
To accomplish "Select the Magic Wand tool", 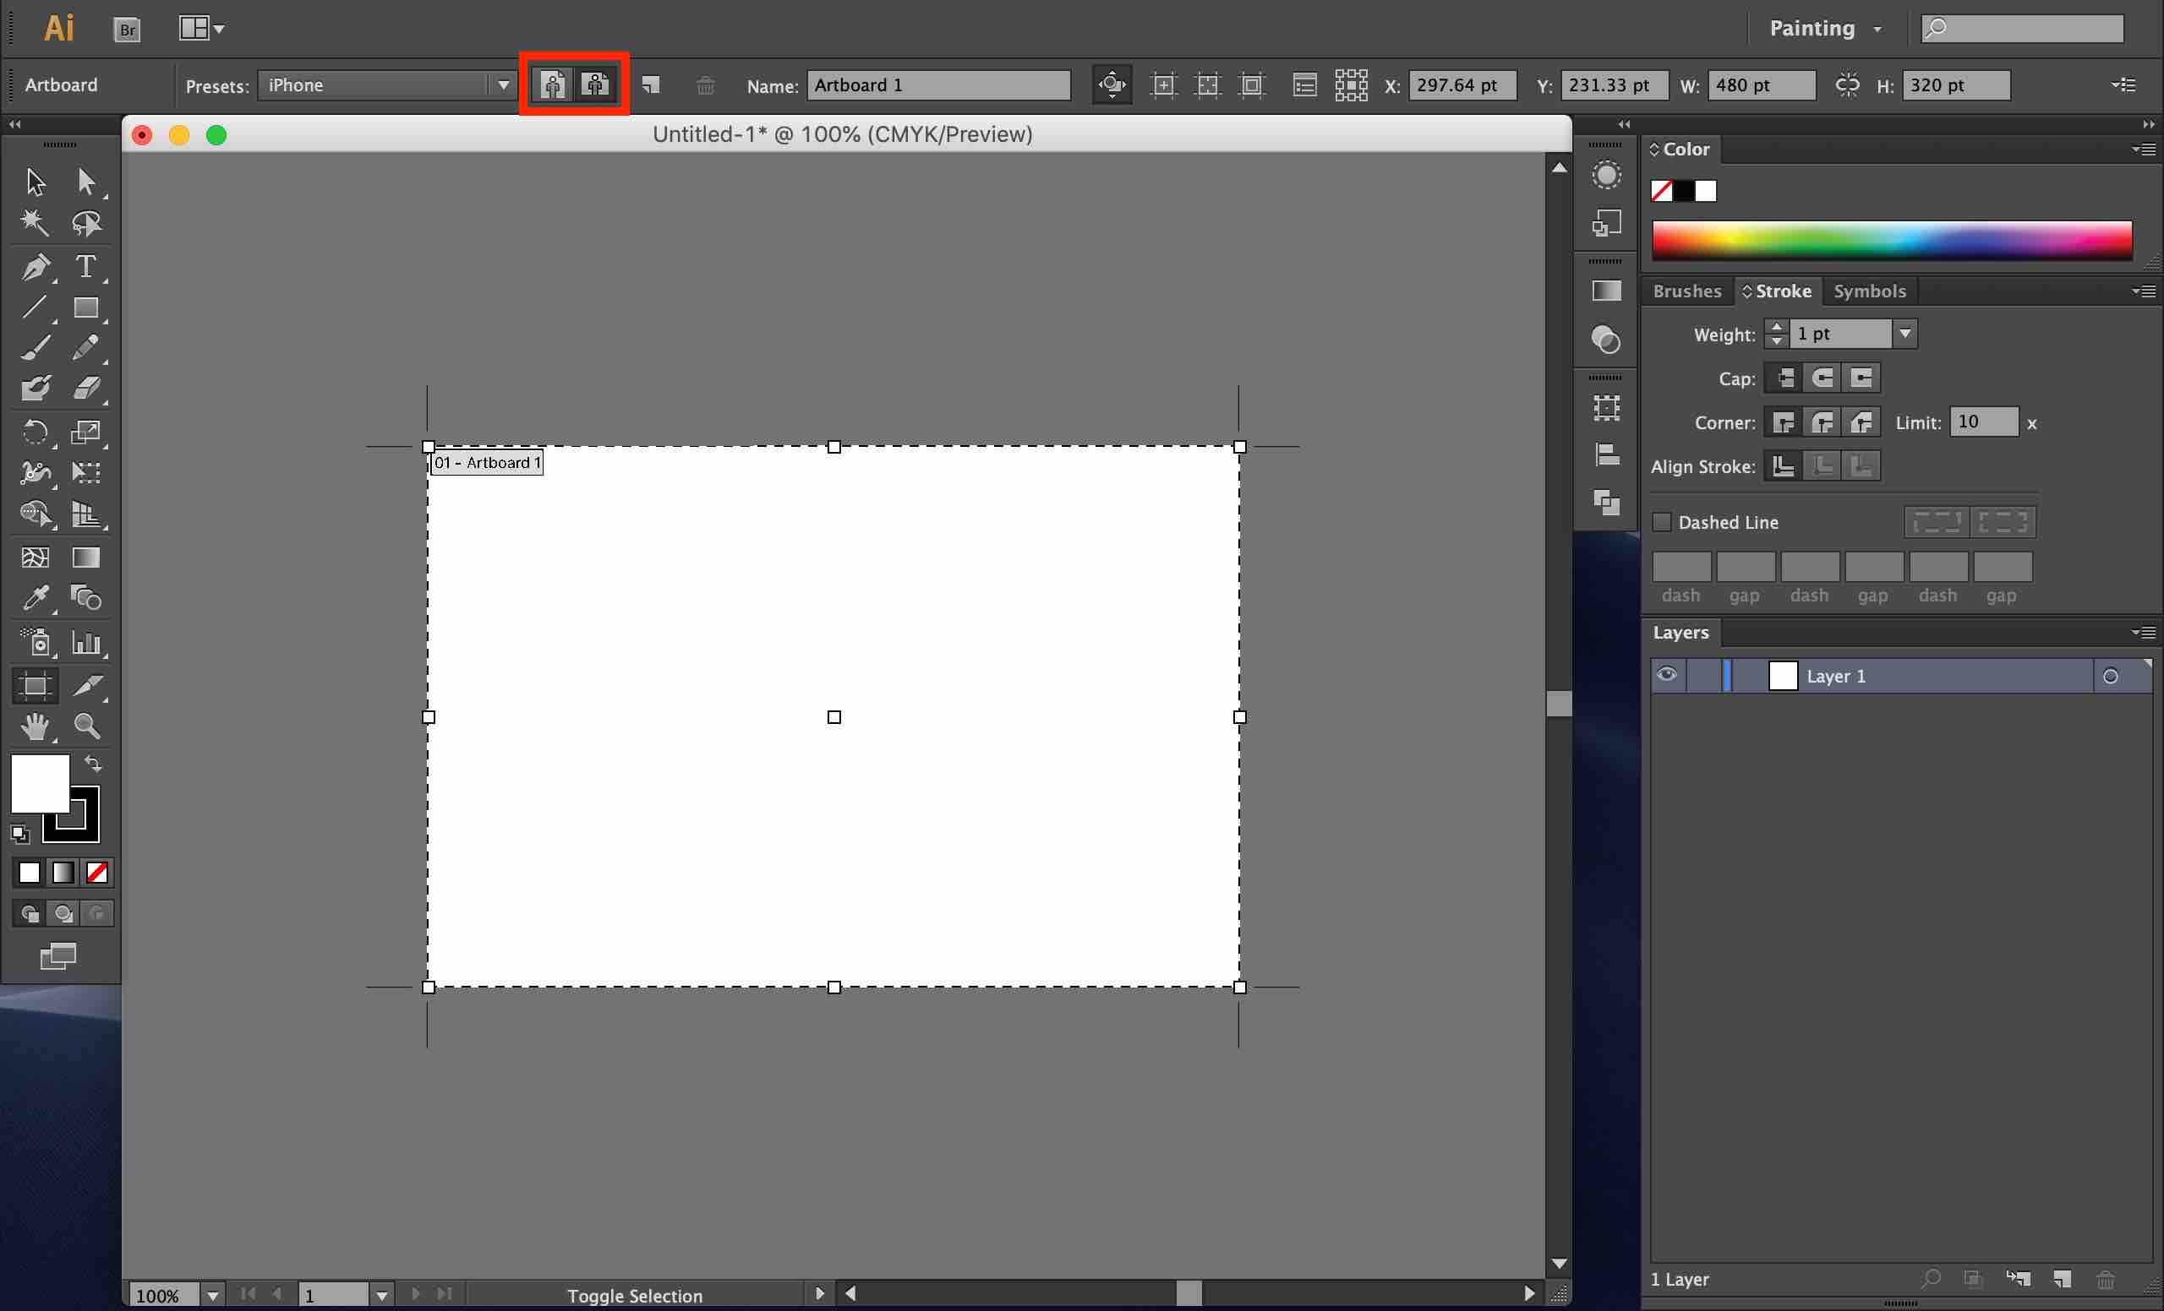I will pyautogui.click(x=35, y=223).
